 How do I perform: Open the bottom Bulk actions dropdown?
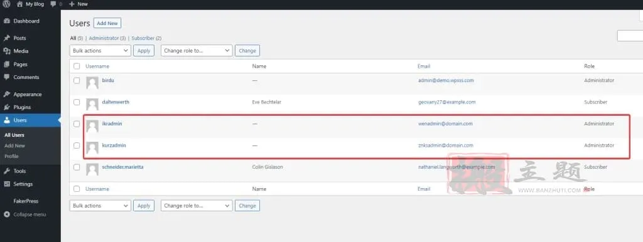pos(100,206)
